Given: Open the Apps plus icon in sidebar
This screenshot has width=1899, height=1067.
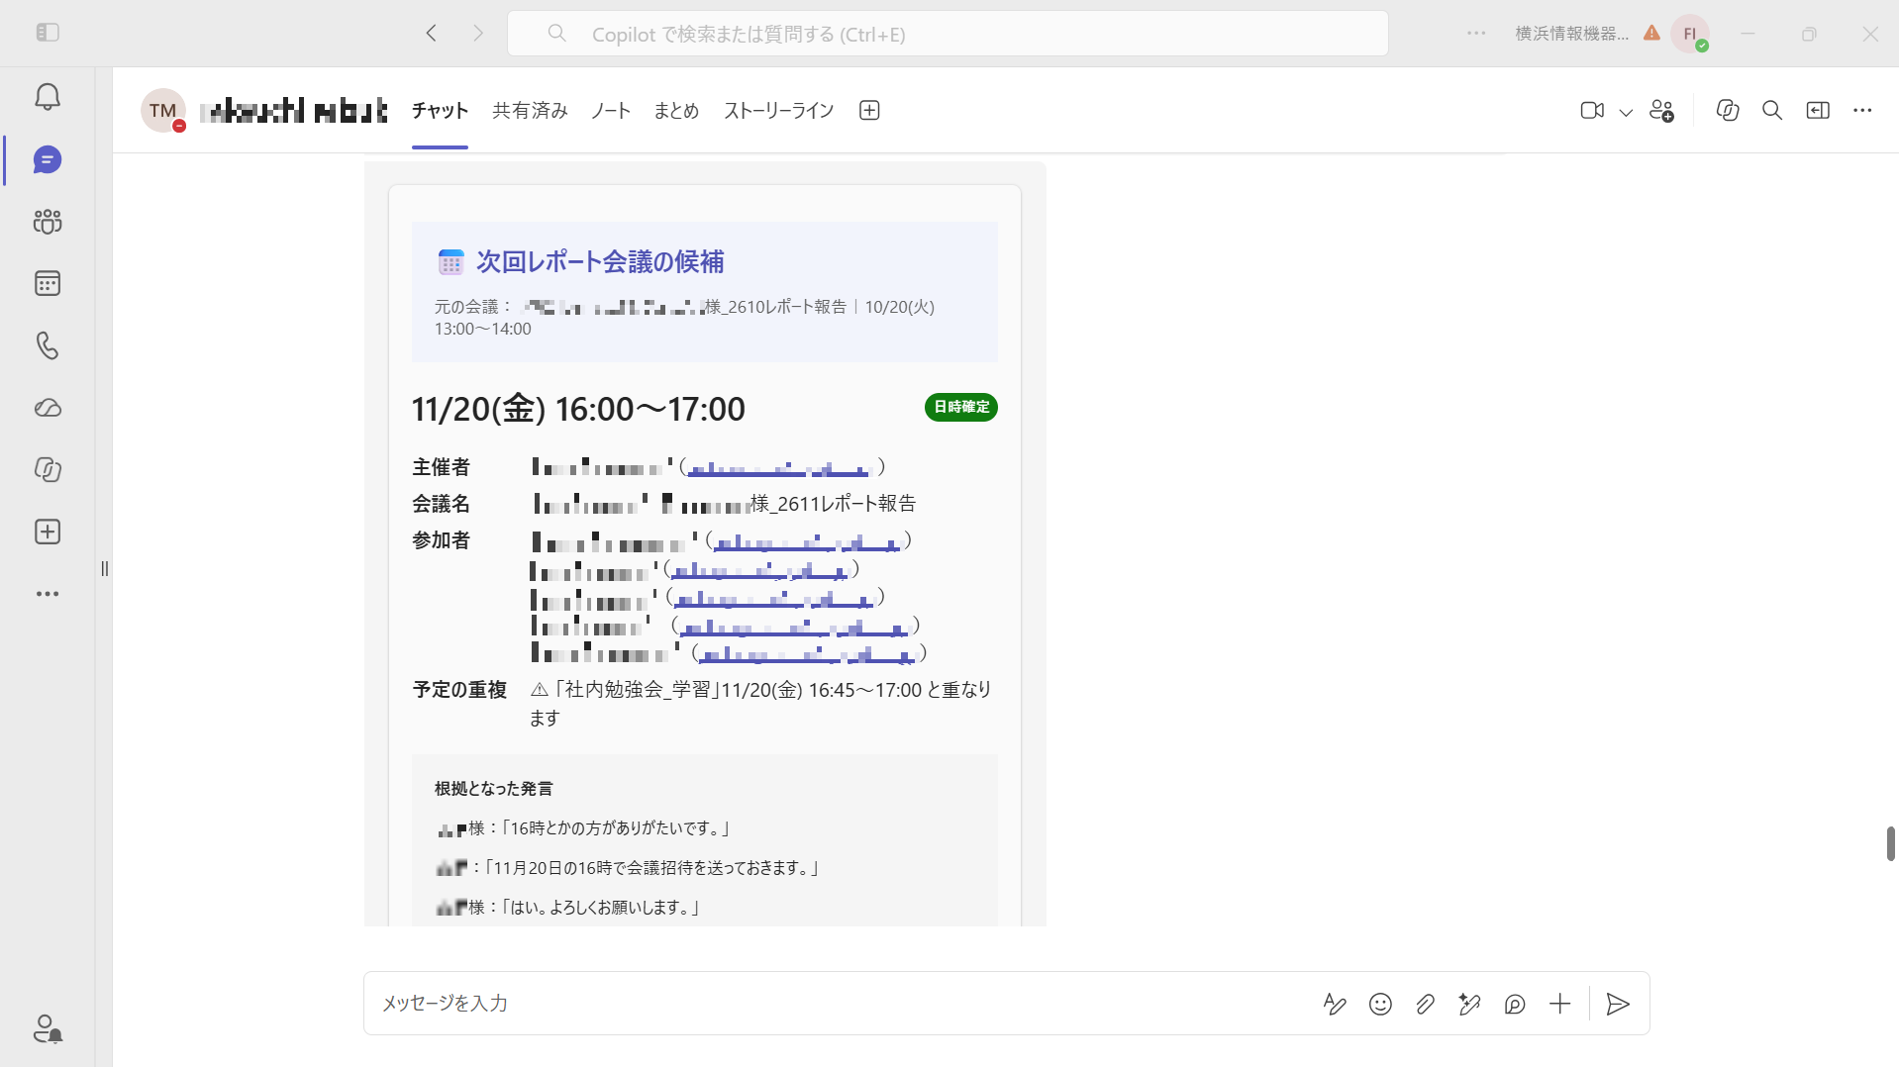Looking at the screenshot, I should coord(48,532).
